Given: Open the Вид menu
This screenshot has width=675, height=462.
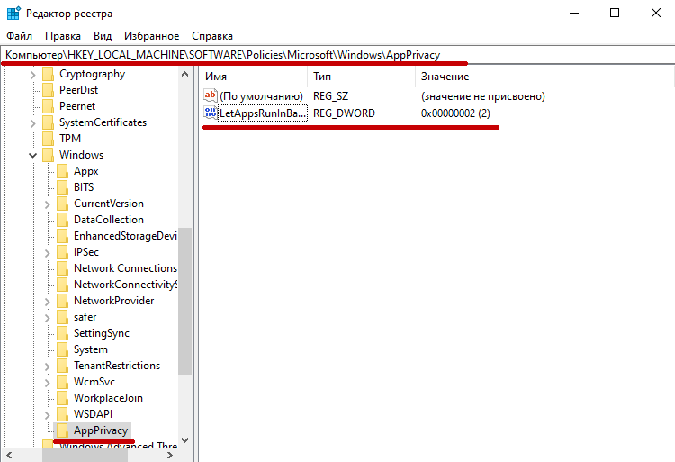Looking at the screenshot, I should (x=103, y=36).
